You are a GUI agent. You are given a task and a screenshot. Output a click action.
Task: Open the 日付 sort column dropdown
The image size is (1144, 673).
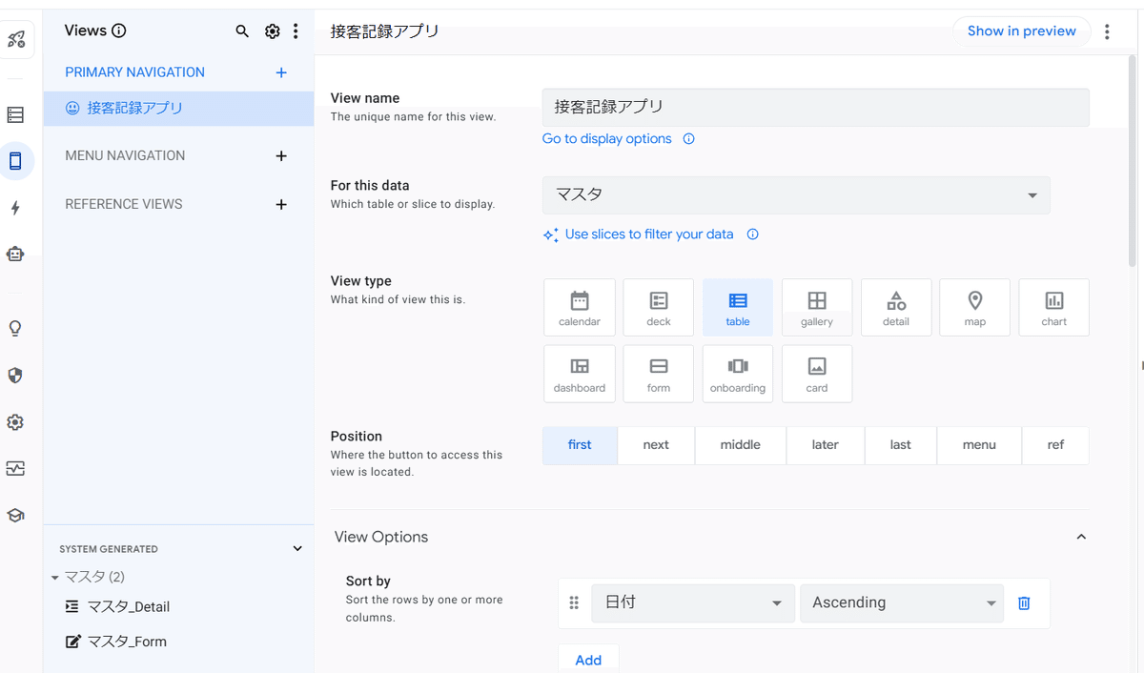693,602
